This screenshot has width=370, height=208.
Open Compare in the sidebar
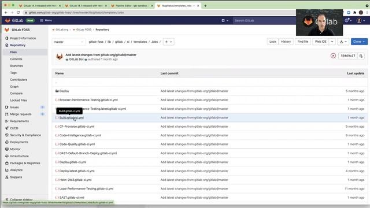coord(16,94)
